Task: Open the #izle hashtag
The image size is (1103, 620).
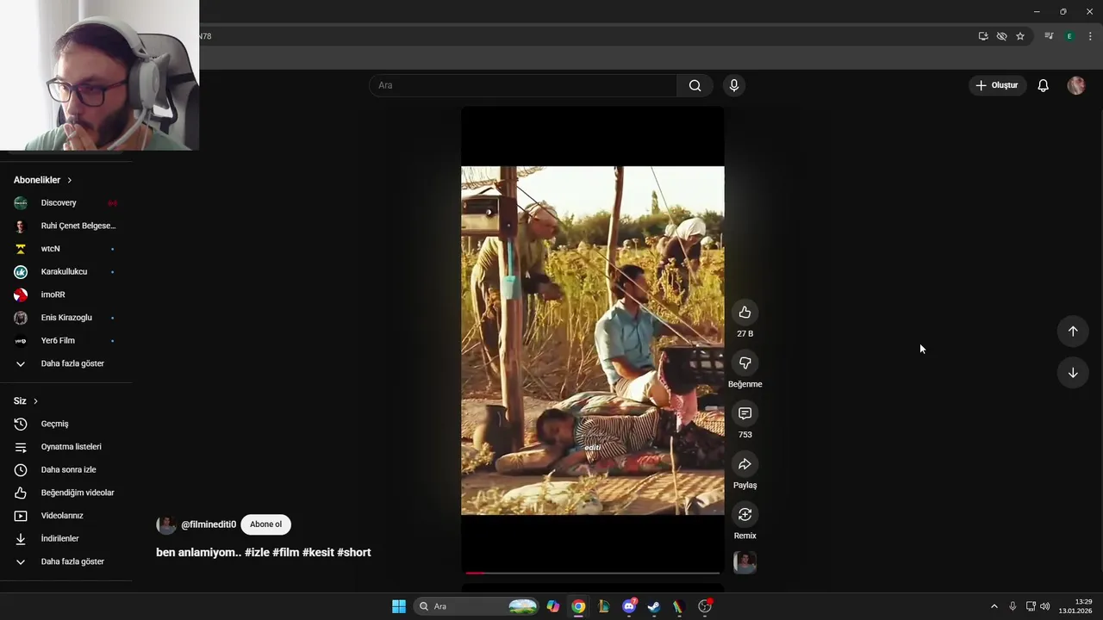Action: (x=257, y=553)
